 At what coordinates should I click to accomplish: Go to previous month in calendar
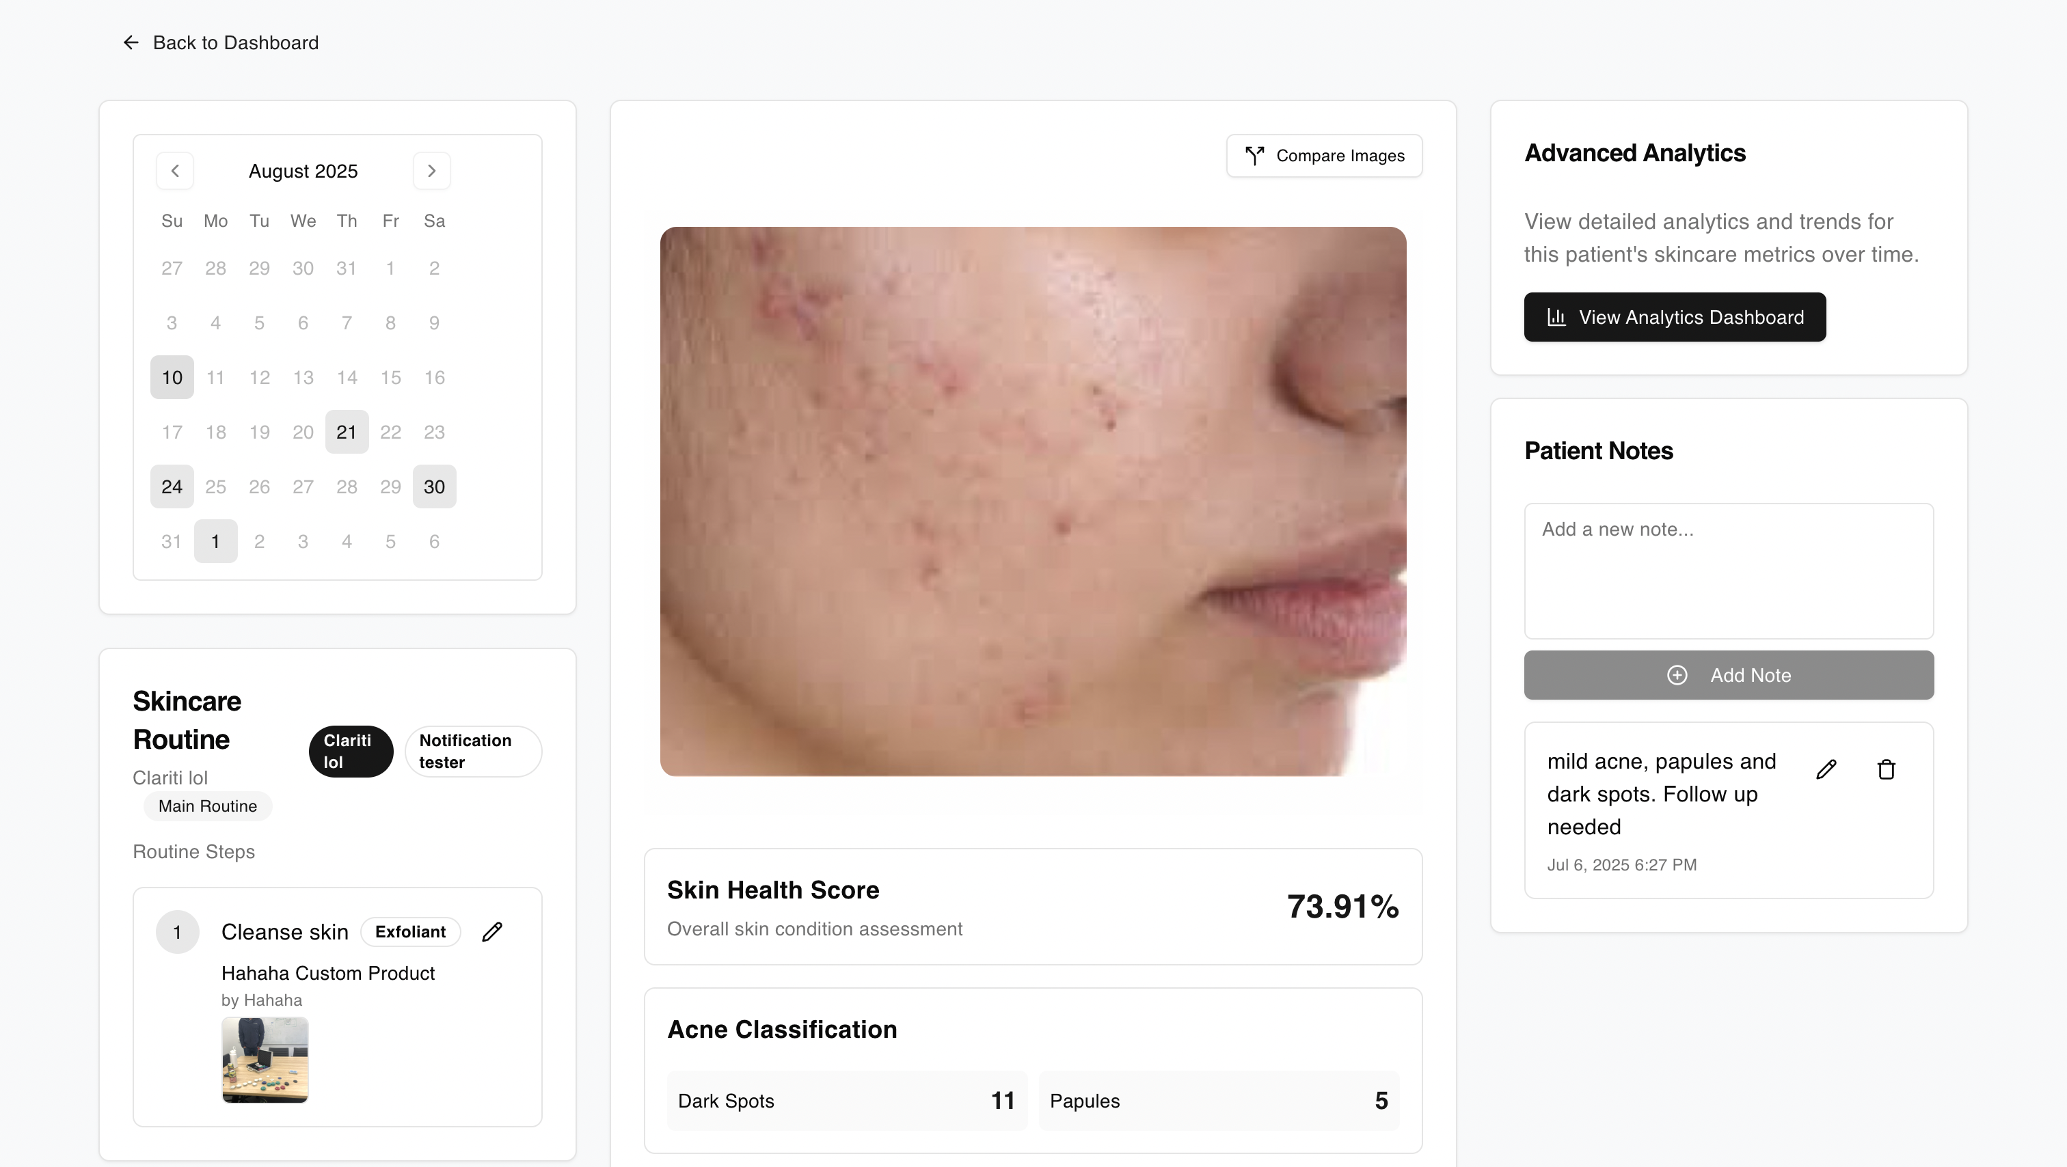[175, 171]
